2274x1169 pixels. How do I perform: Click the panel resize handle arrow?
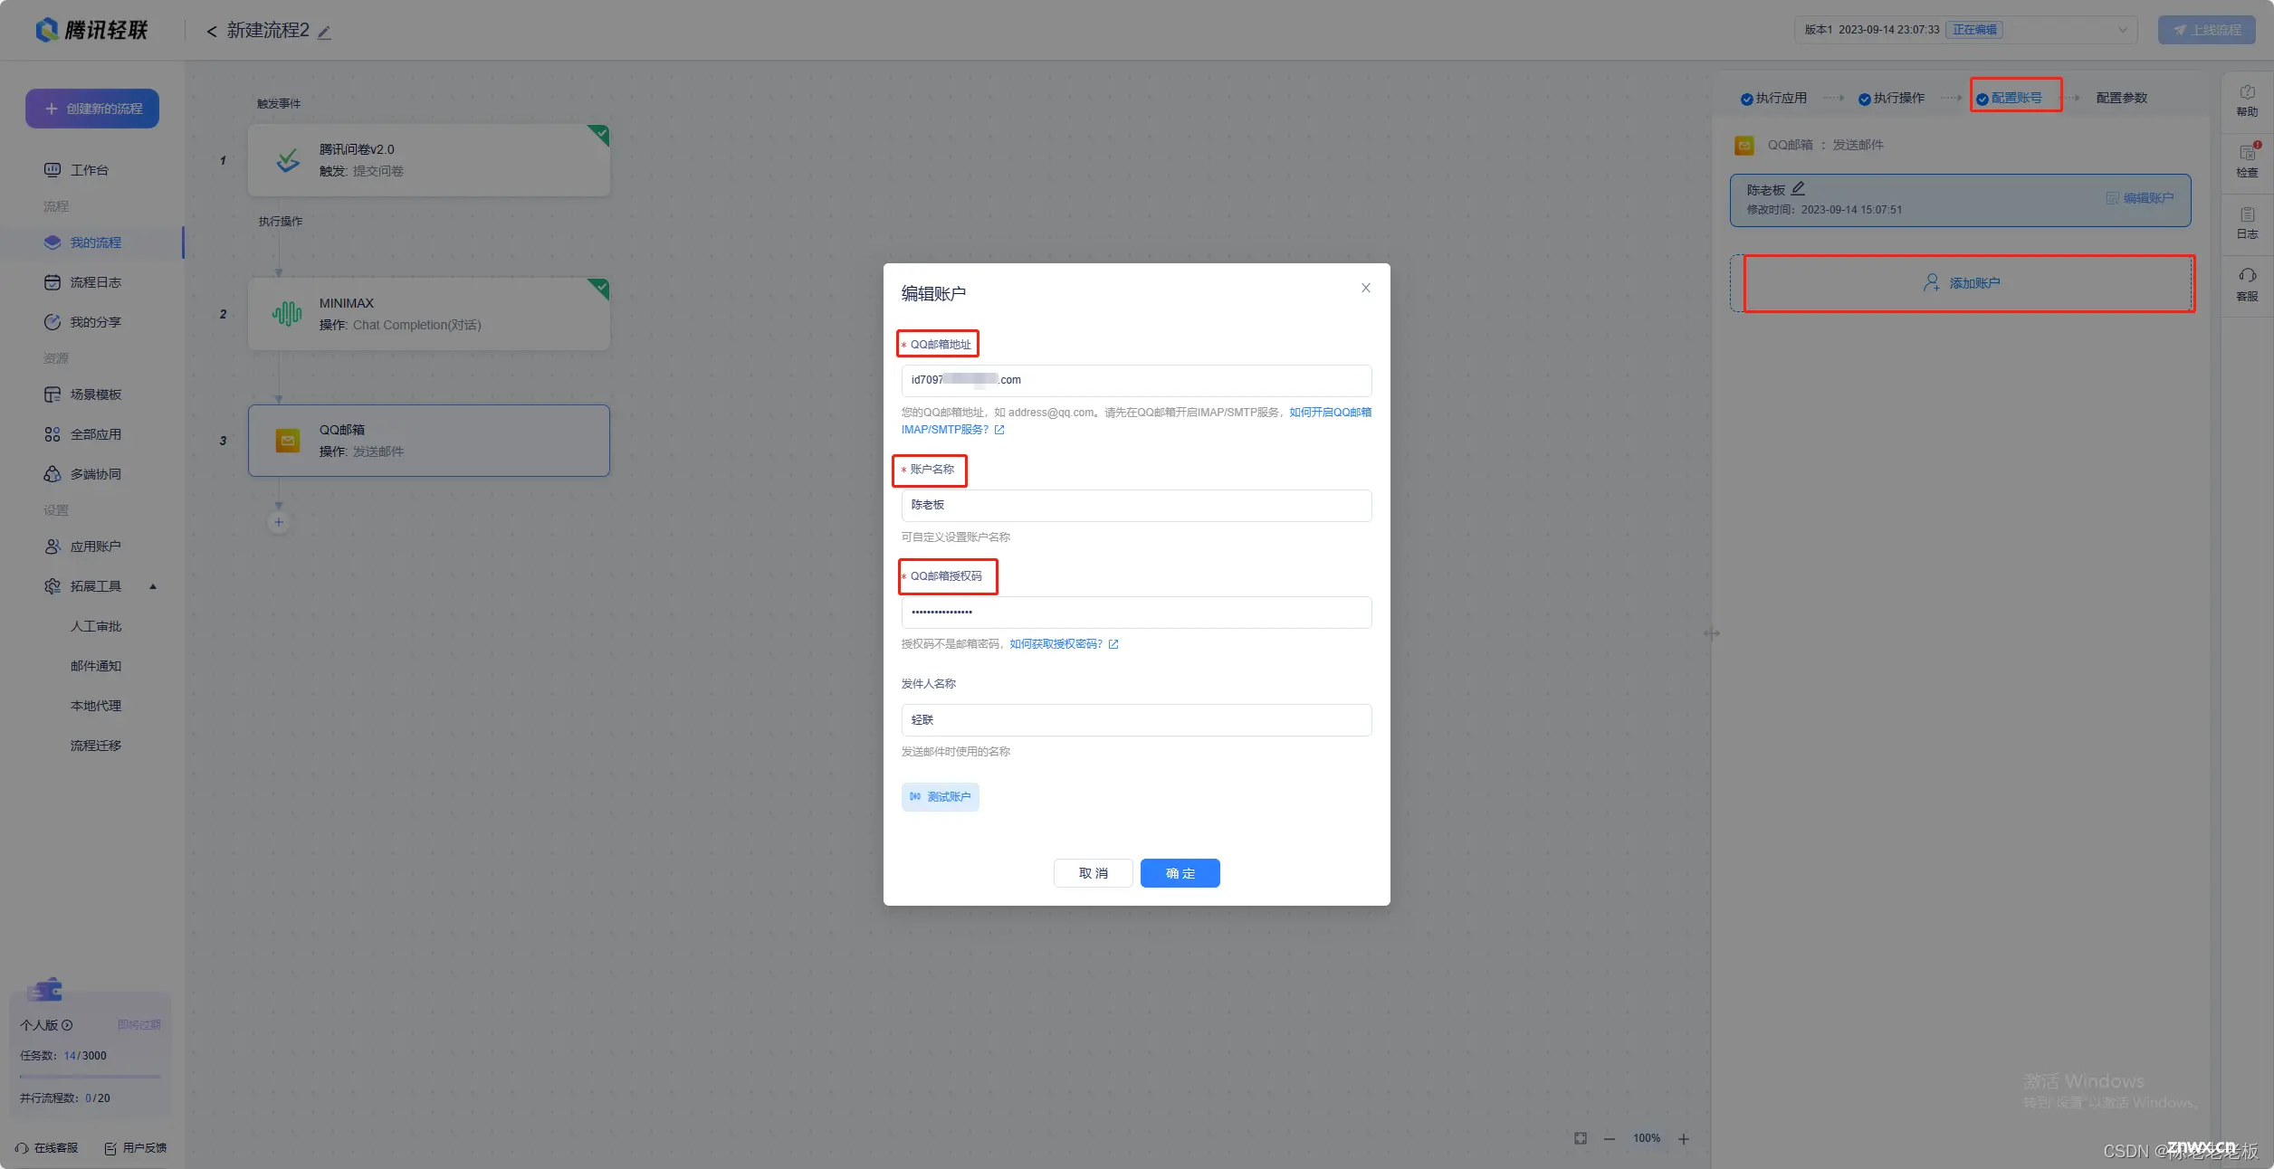[x=1711, y=633]
